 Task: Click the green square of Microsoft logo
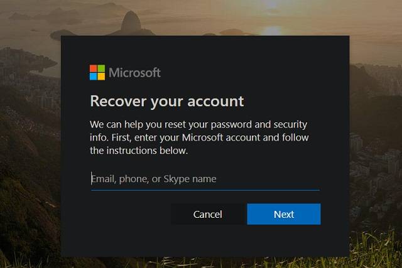(101, 68)
